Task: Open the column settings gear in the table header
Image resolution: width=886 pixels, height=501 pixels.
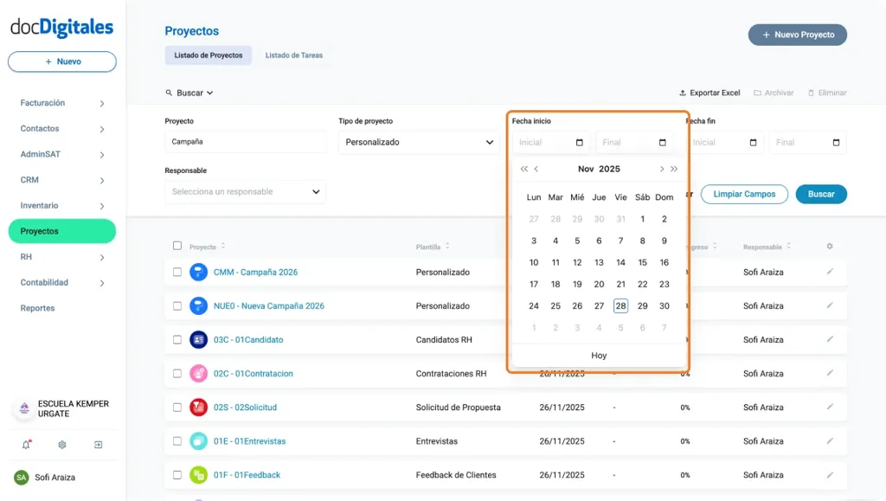Action: pyautogui.click(x=829, y=247)
